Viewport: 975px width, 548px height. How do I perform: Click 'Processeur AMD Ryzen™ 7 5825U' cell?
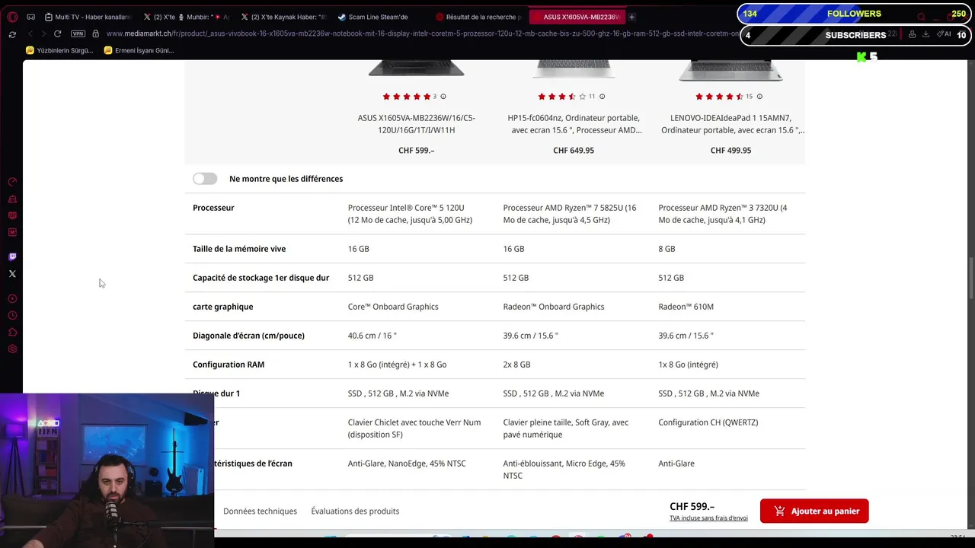[569, 214]
